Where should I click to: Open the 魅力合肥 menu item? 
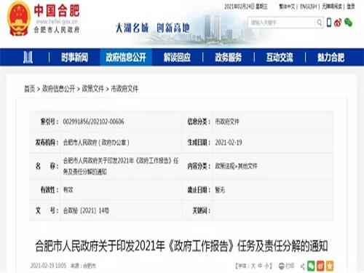point(331,58)
